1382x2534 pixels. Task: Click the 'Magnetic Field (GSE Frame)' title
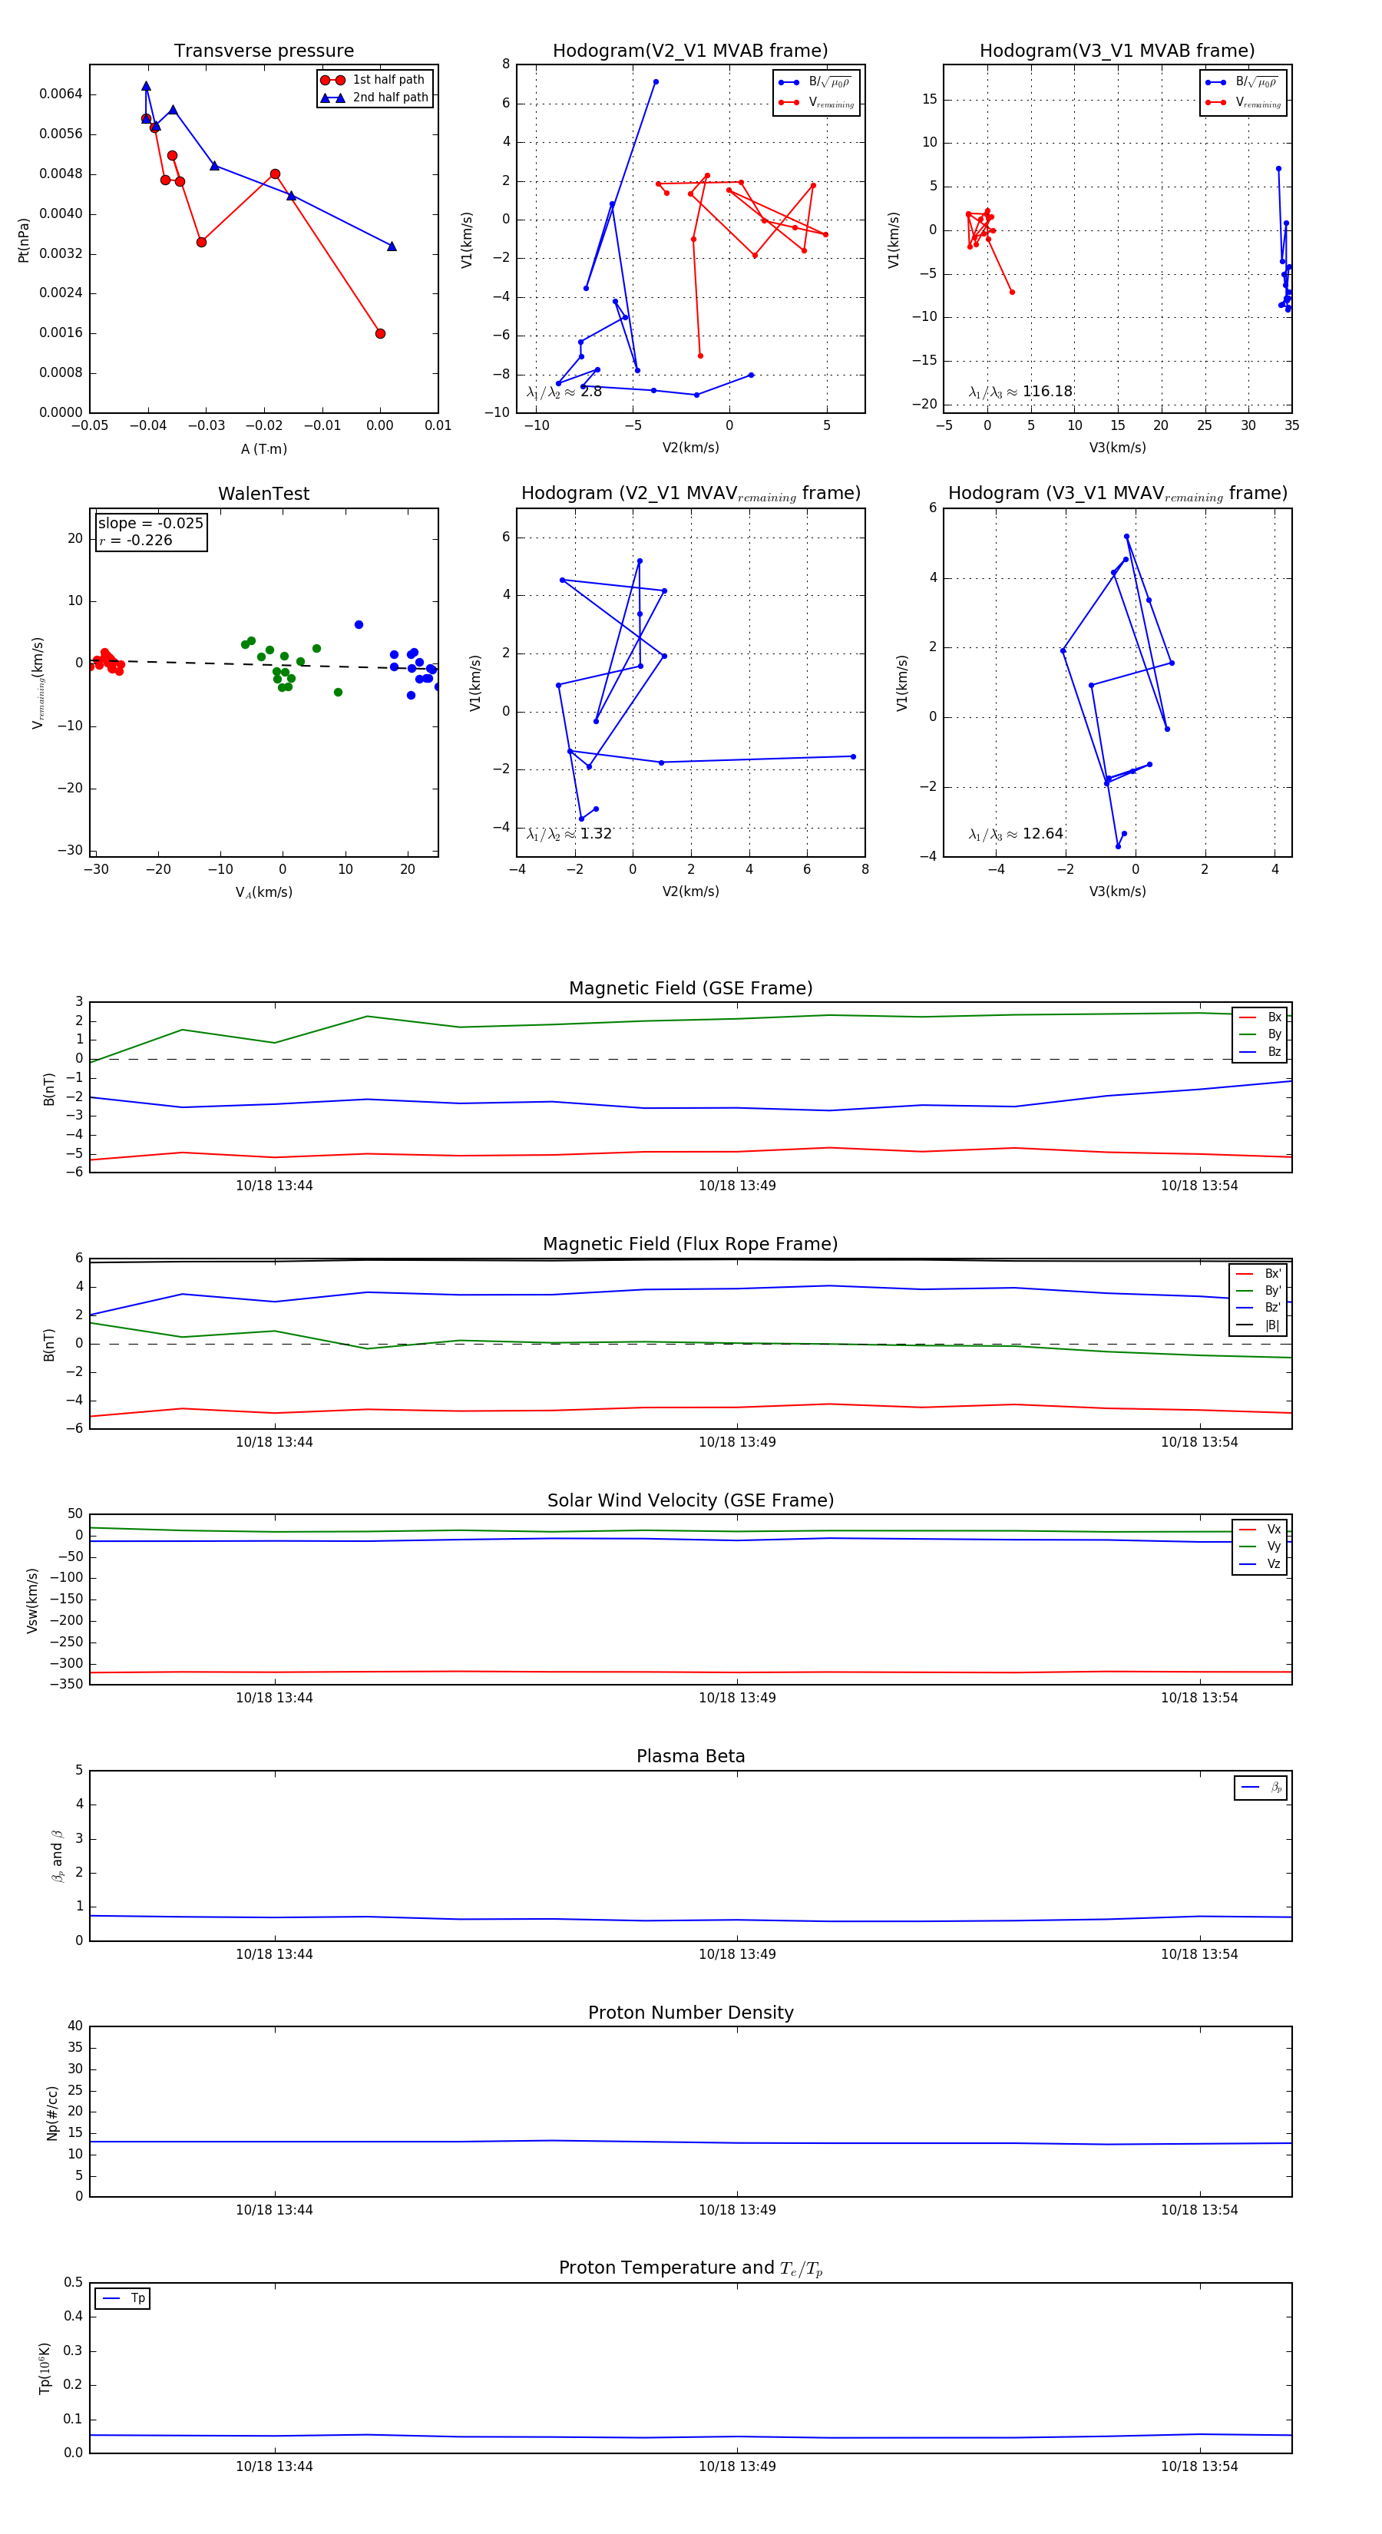(690, 988)
